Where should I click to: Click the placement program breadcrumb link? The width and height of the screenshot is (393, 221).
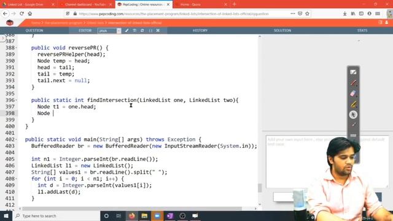click(x=63, y=23)
